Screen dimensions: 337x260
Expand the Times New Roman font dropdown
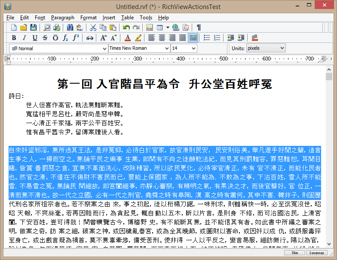(x=167, y=48)
